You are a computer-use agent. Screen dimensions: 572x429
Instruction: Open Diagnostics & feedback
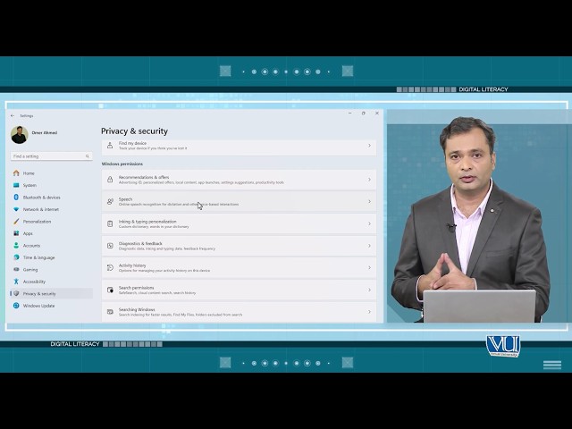tap(239, 246)
